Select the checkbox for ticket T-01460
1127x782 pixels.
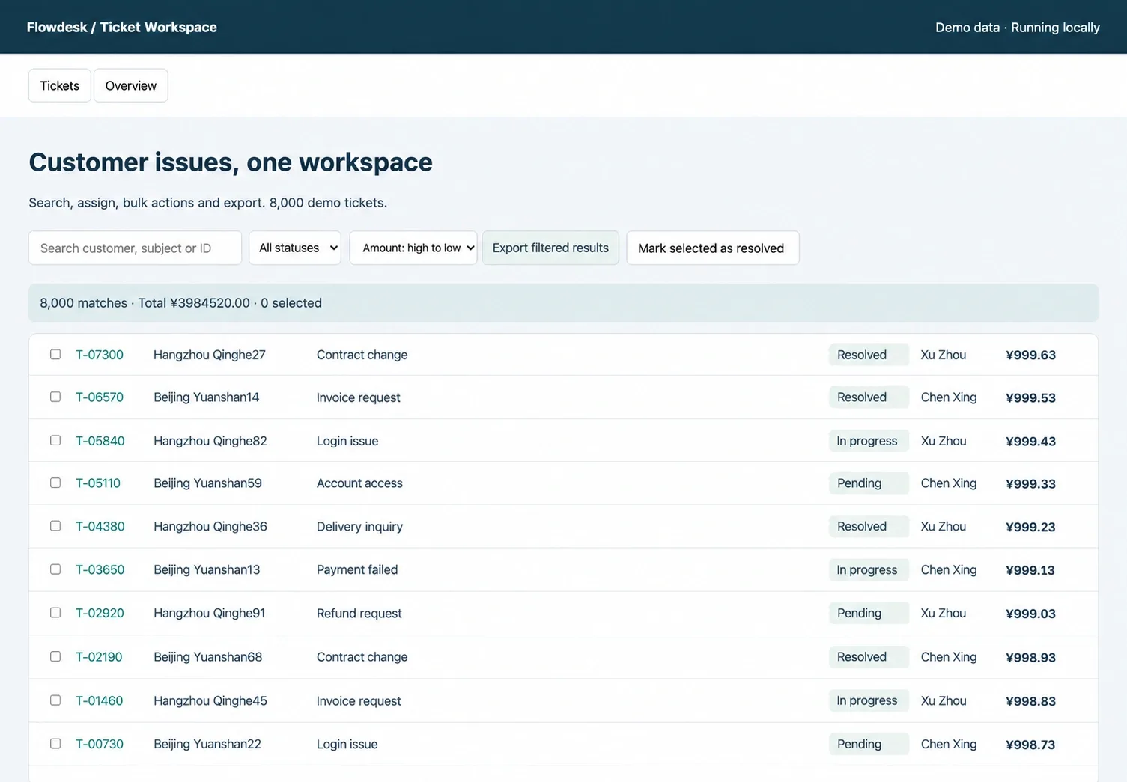point(55,700)
